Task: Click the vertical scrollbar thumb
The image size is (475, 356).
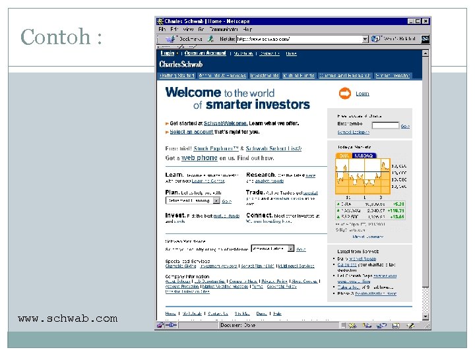Action: [426, 171]
